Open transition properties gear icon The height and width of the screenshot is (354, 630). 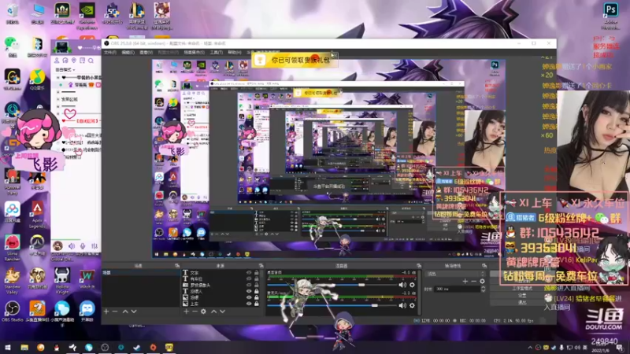click(x=482, y=282)
